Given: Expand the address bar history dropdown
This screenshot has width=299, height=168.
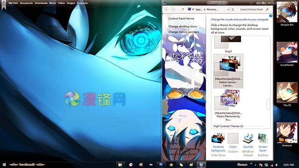Looking at the screenshot, I should (228, 9).
